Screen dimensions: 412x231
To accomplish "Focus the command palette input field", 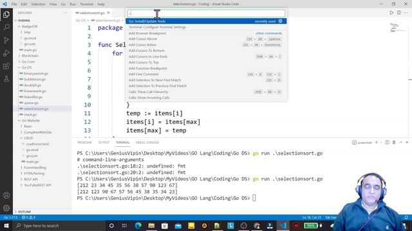I will tap(206, 13).
